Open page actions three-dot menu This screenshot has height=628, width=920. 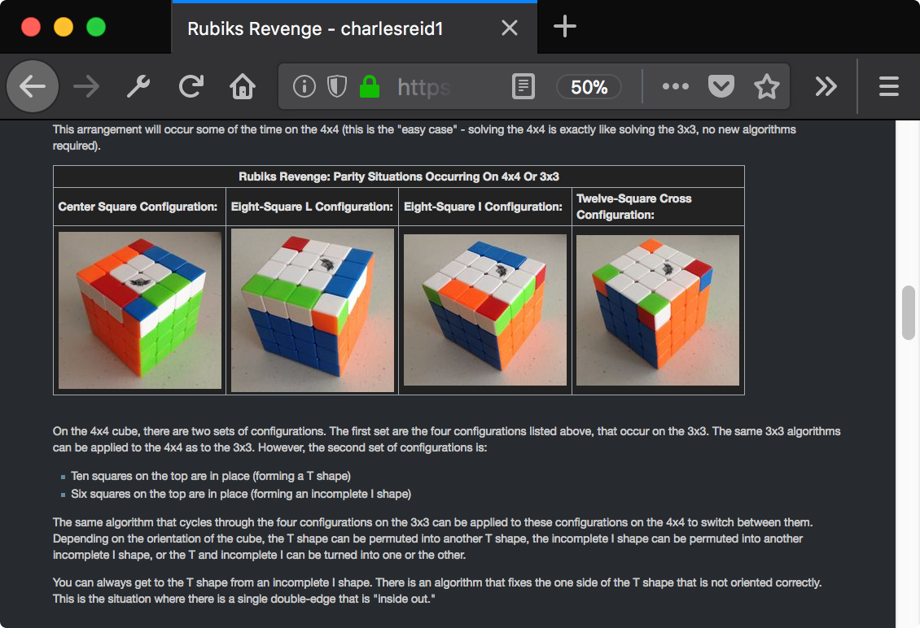coord(675,86)
